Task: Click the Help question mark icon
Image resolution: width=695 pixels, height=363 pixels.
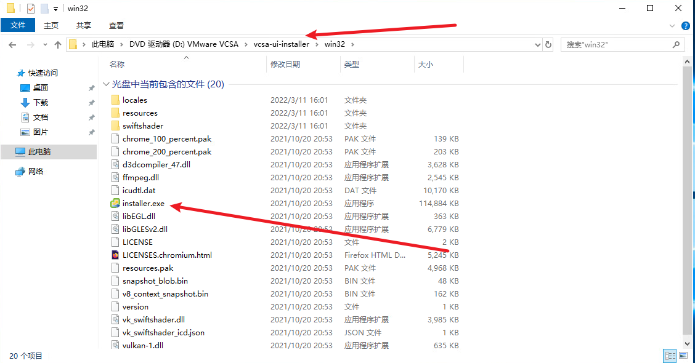Action: (x=685, y=26)
